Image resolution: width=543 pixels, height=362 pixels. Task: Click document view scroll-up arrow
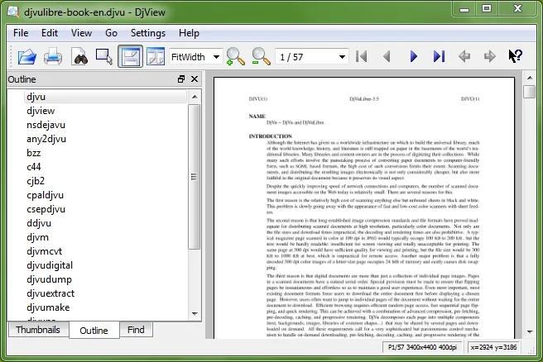click(530, 78)
